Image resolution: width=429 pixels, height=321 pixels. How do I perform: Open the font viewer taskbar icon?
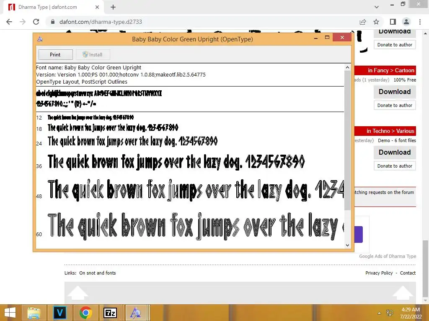click(x=136, y=313)
